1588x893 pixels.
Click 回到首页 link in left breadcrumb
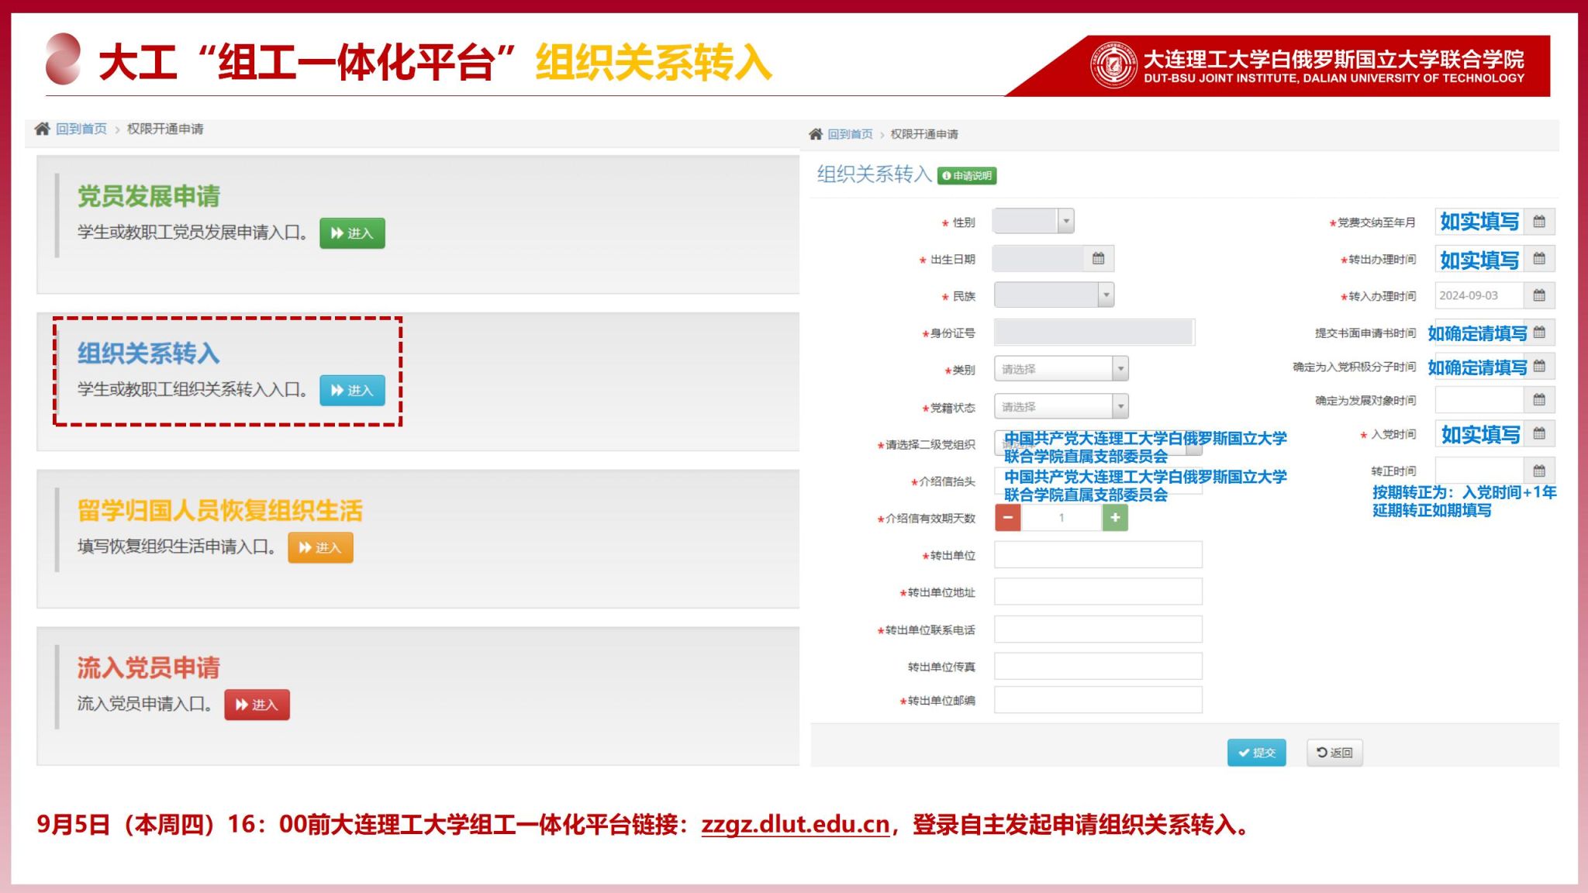click(x=81, y=129)
